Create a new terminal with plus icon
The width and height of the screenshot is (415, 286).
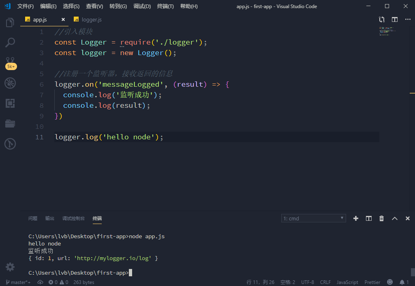click(x=356, y=218)
